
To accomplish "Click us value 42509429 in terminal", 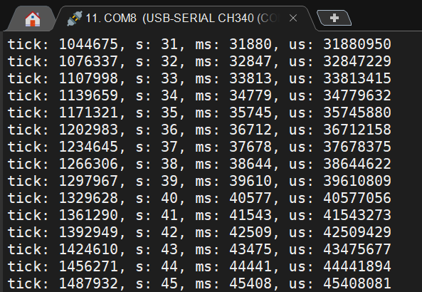I will coord(357,232).
